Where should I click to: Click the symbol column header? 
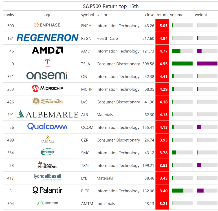pyautogui.click(x=87, y=15)
